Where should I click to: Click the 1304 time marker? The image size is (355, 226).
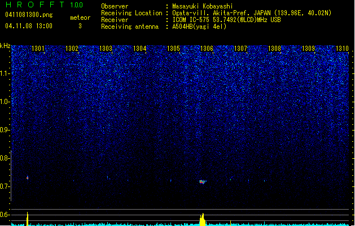140,49
